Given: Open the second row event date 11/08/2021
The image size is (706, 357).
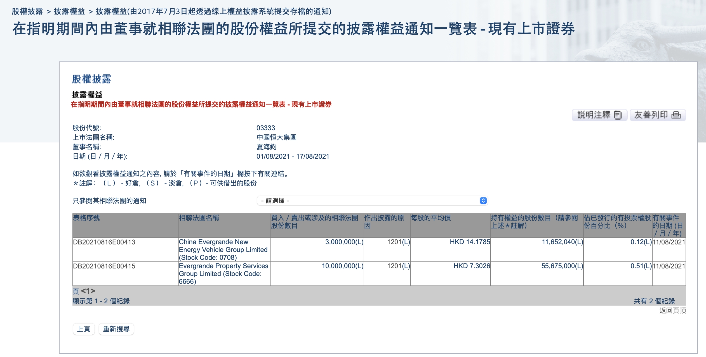Looking at the screenshot, I should (x=669, y=266).
